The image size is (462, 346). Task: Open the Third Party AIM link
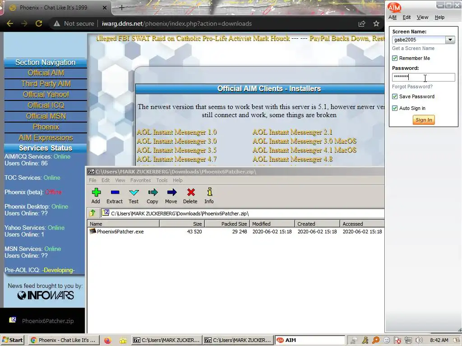(46, 84)
